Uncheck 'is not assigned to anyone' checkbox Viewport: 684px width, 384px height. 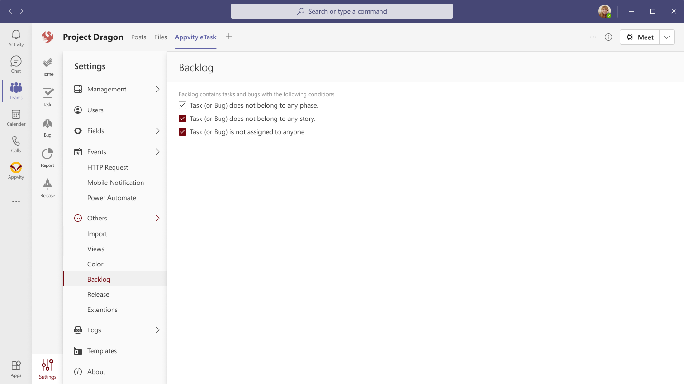point(182,132)
